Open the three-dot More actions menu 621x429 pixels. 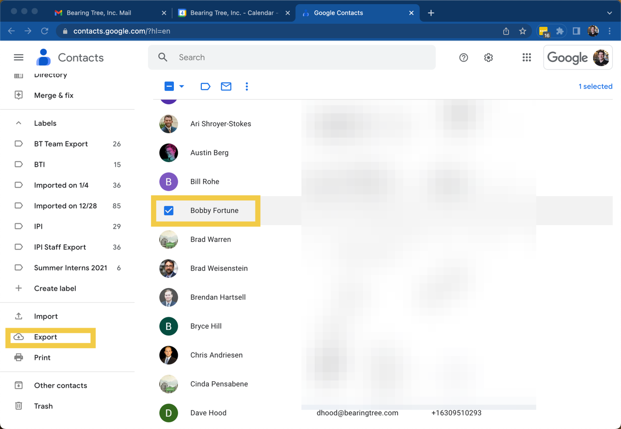(247, 86)
